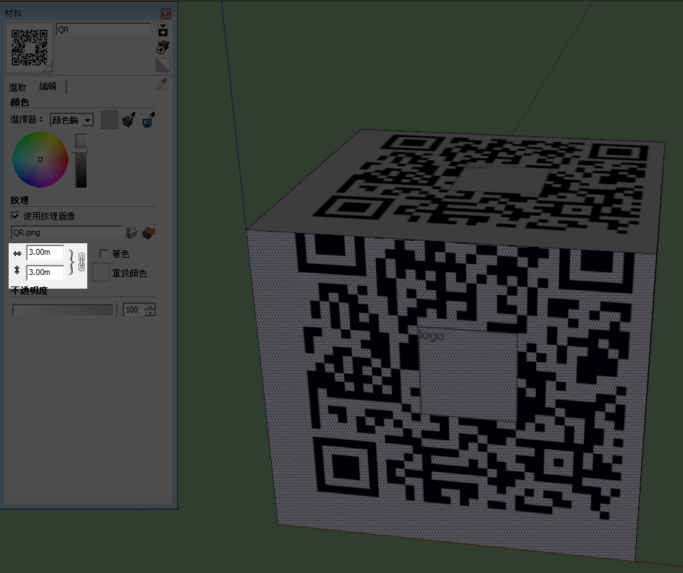Edit texture image in external editor

click(149, 232)
